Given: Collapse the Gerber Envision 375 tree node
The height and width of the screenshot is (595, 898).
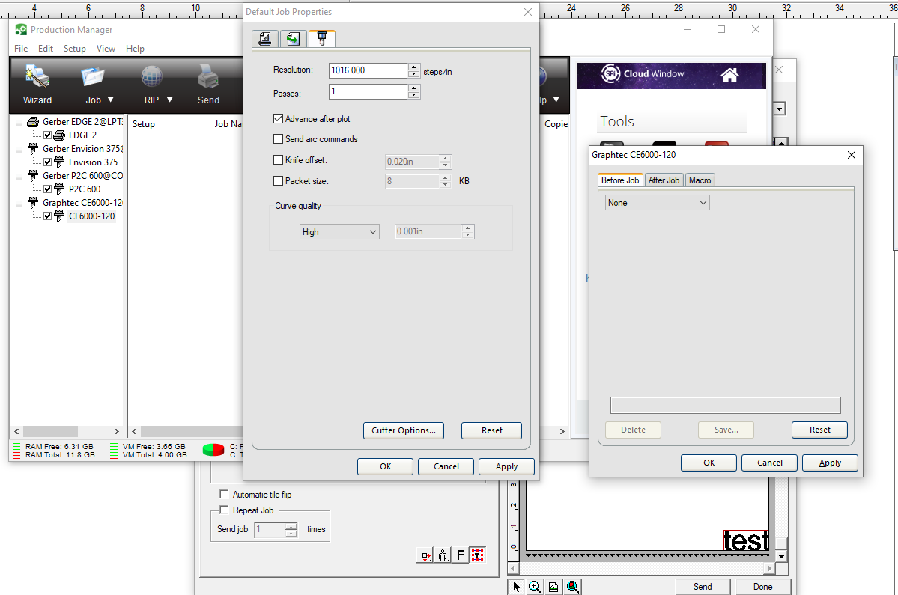Looking at the screenshot, I should tap(19, 150).
